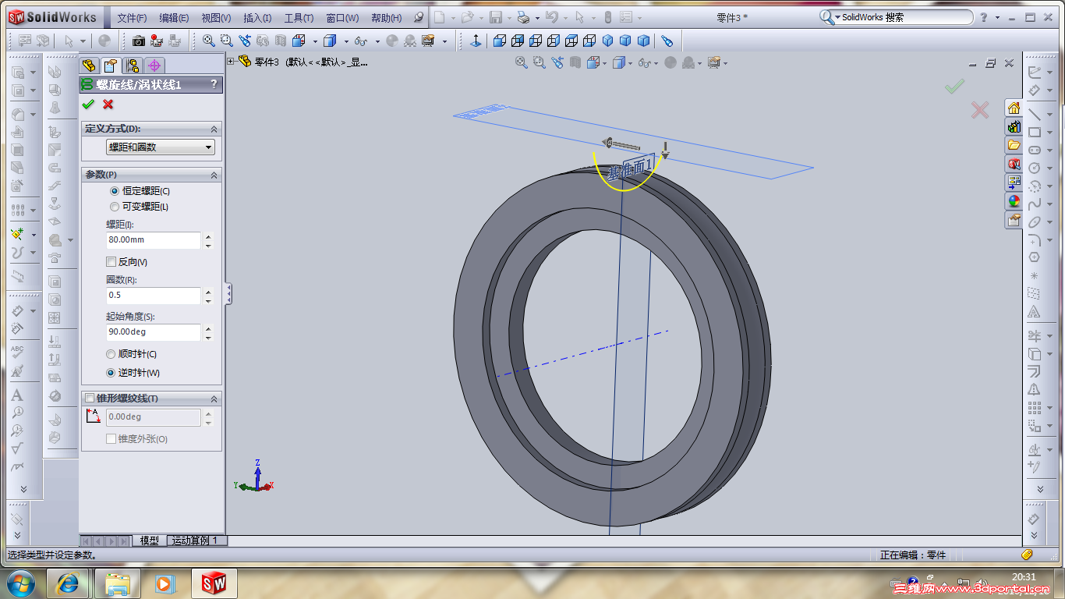Click the pitch field showing 80.00mm
The width and height of the screenshot is (1065, 599).
point(154,240)
